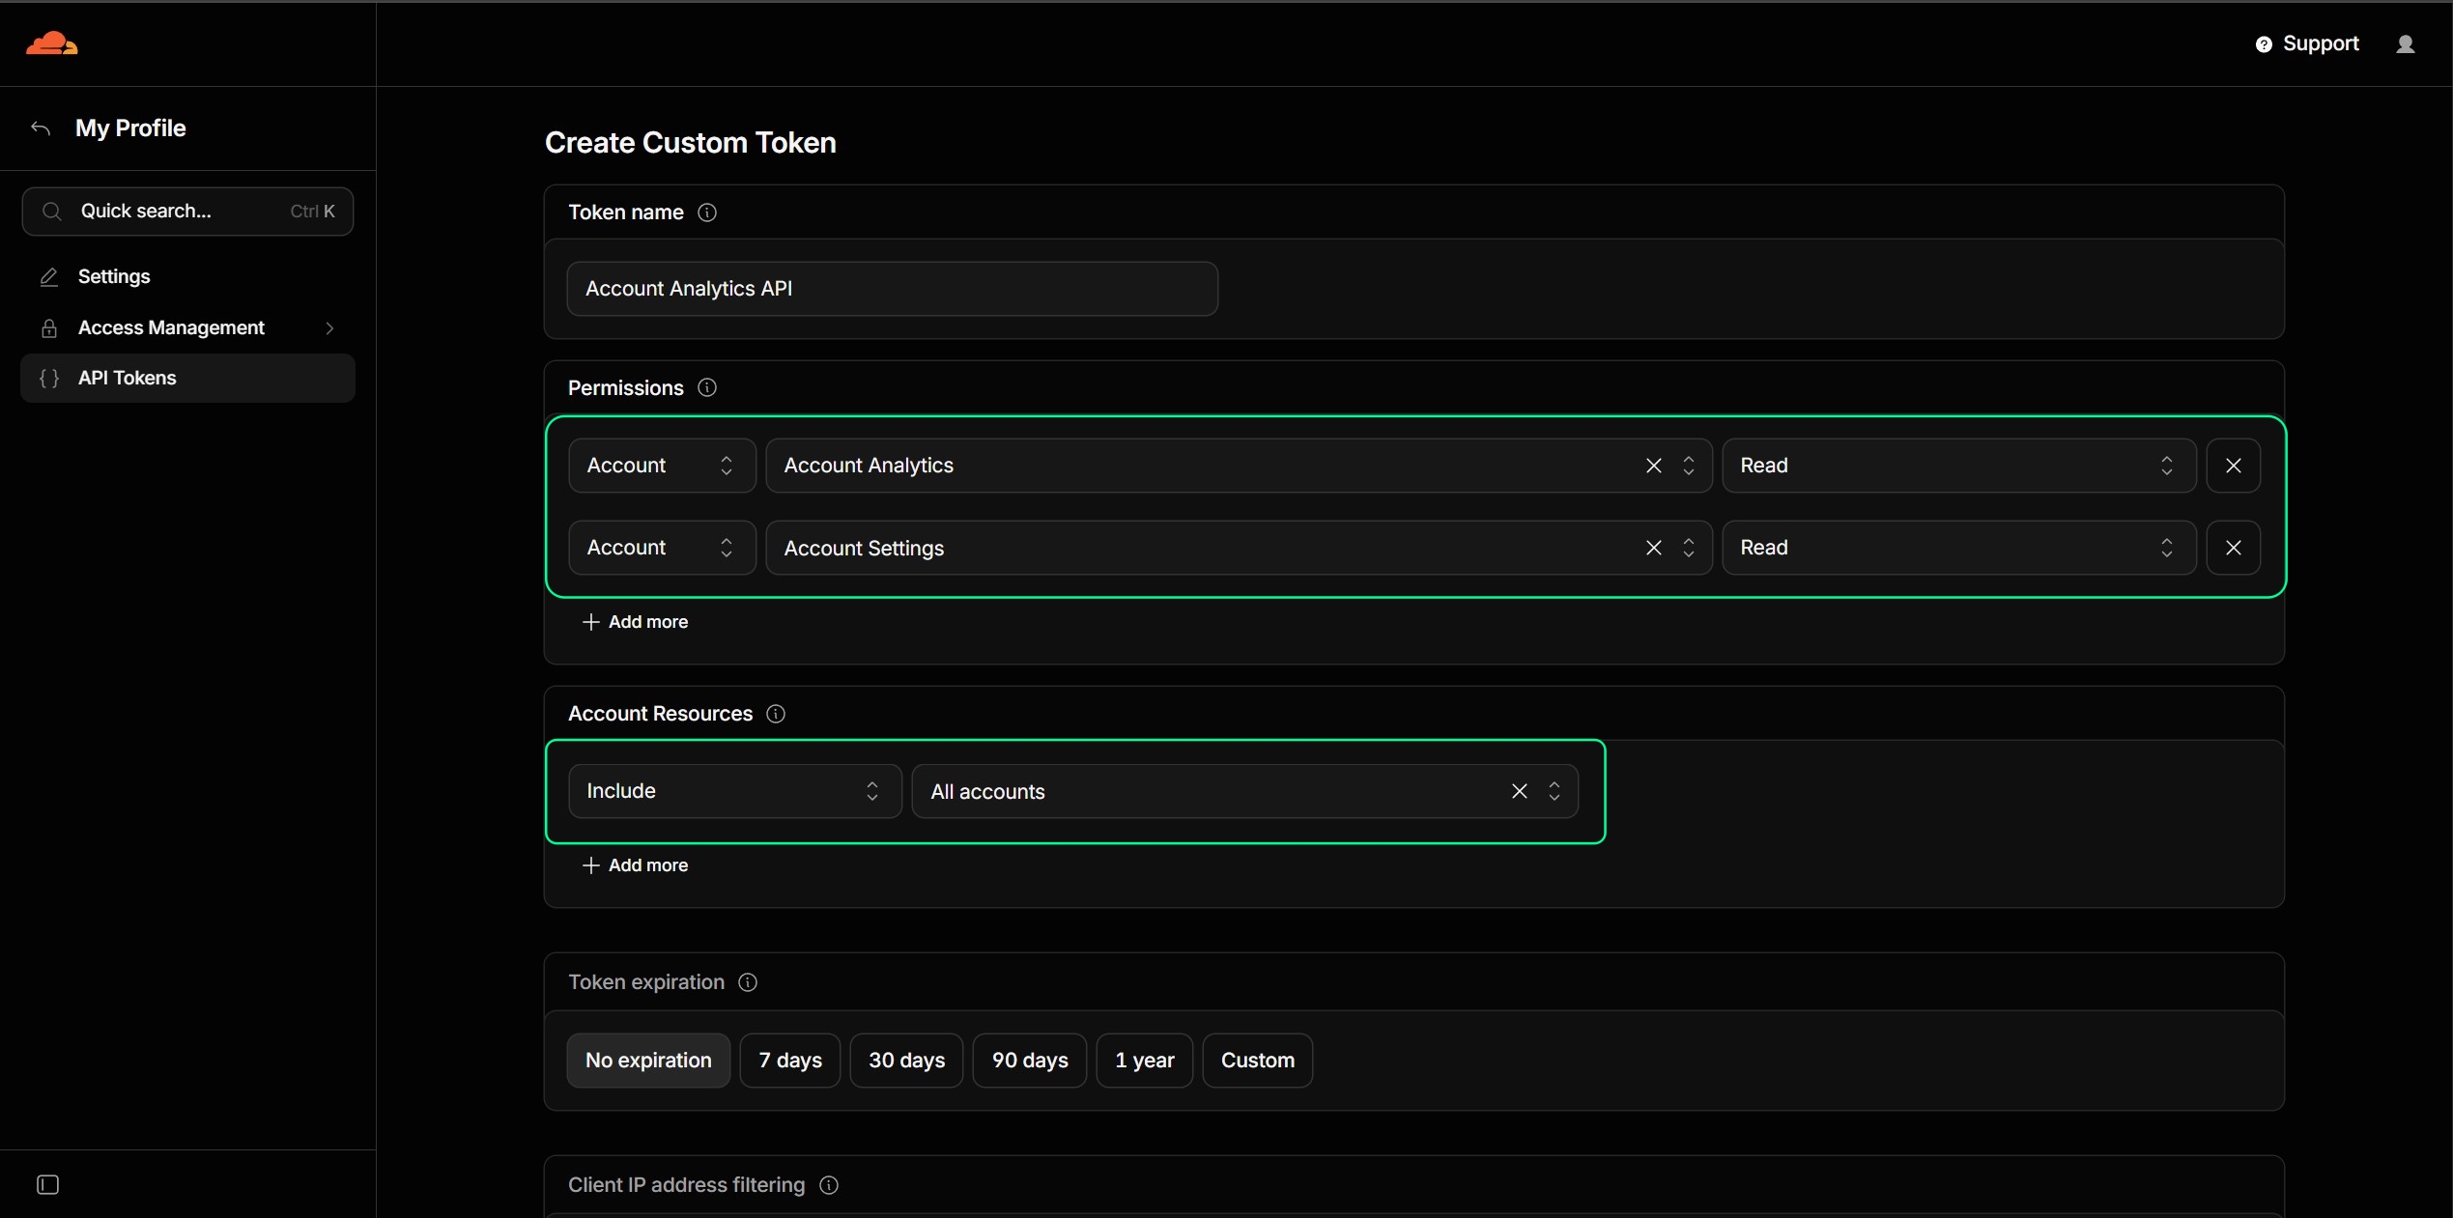Add more account resources
This screenshot has height=1218, width=2453.
click(x=635, y=865)
